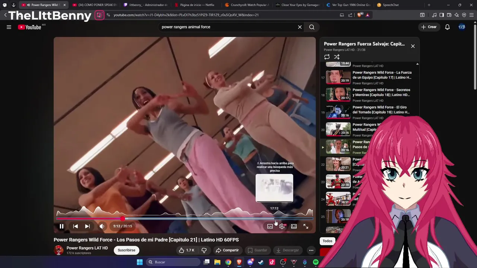Mute the video volume
Screen dimensions: 477x268
coord(102,226)
